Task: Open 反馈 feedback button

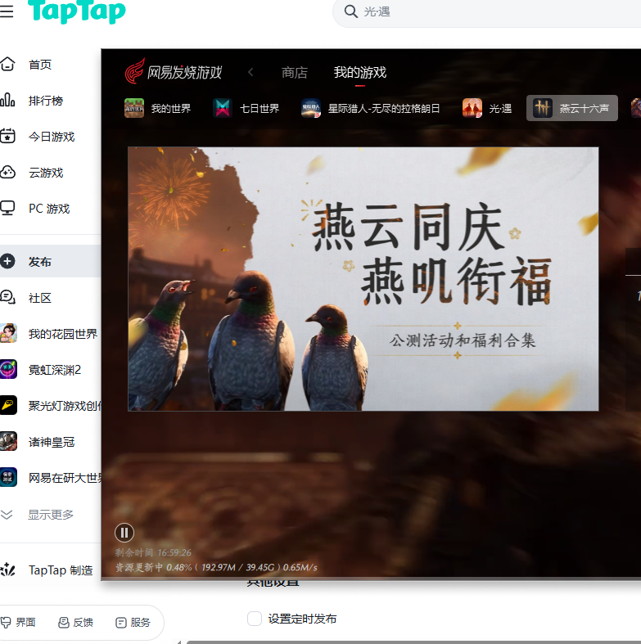Action: tap(75, 623)
